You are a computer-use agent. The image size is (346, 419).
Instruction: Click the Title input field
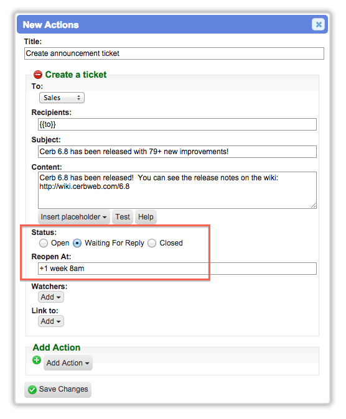point(174,53)
